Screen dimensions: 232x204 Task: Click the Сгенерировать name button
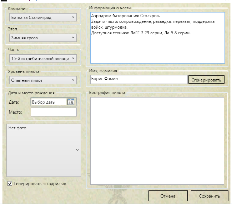[206, 80]
